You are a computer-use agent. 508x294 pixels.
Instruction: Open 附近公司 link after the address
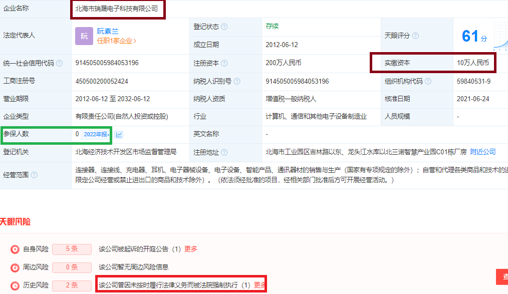[483, 152]
